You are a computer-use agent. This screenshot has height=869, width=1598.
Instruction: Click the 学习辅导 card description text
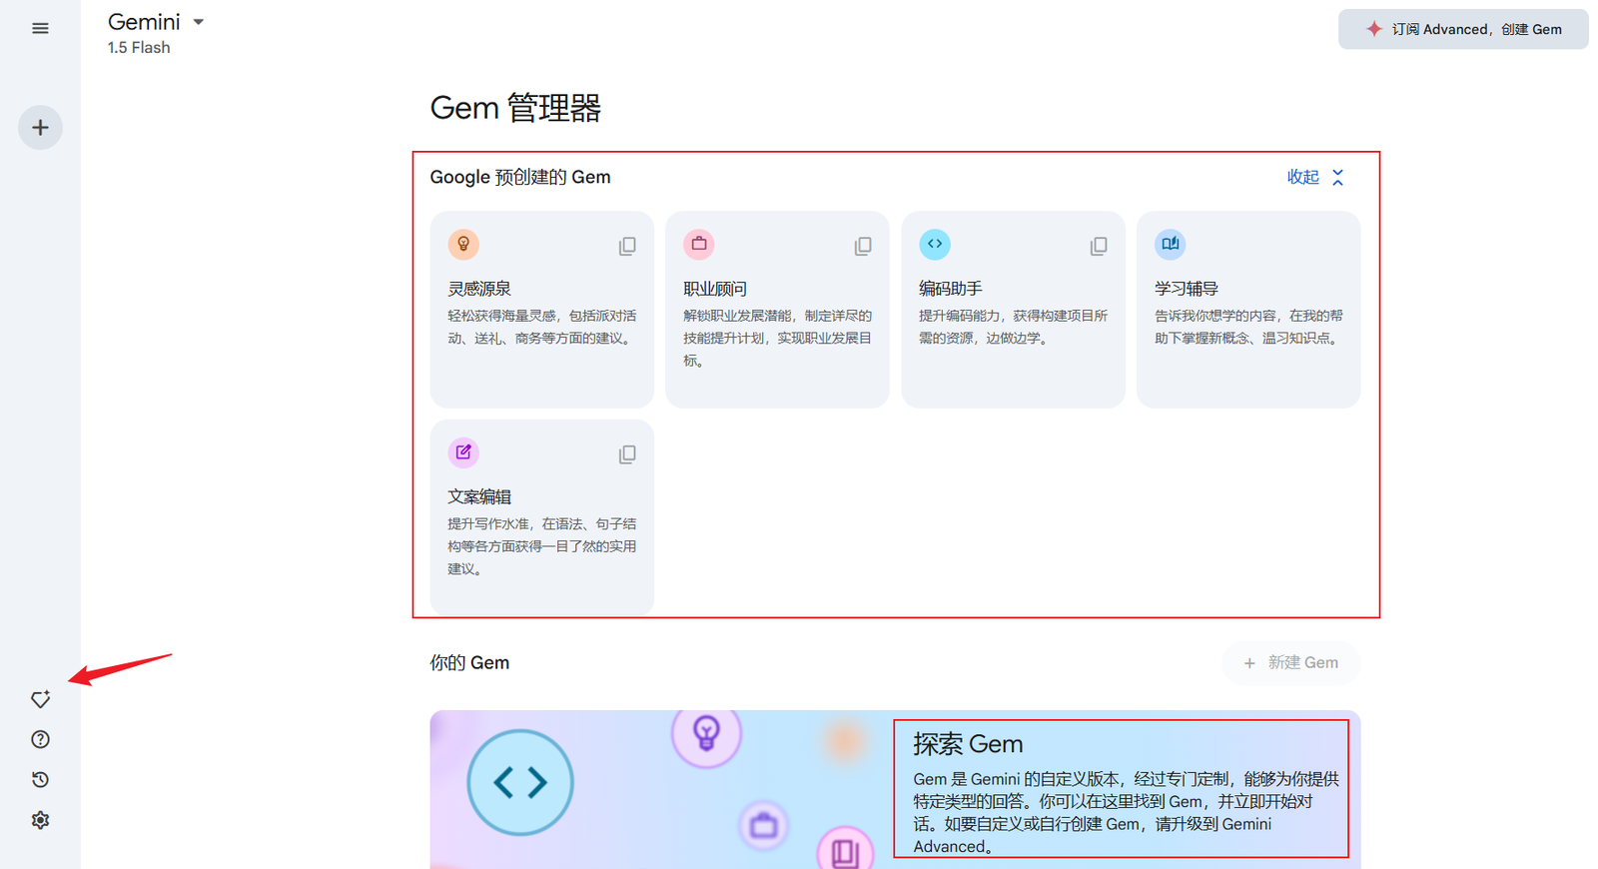tap(1248, 327)
